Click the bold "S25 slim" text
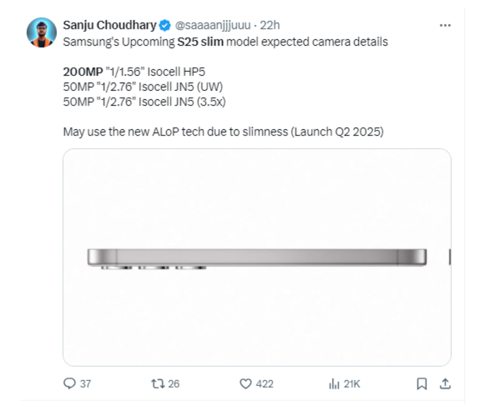500x407 pixels. pos(200,42)
